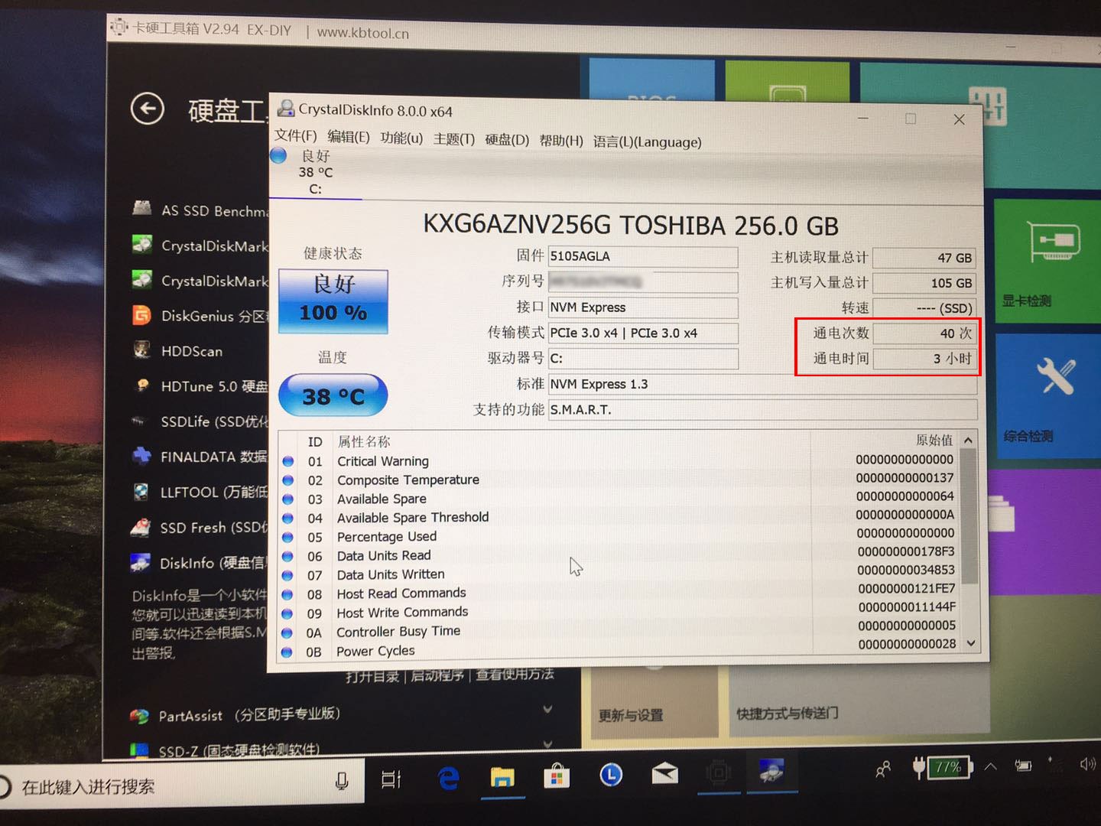1101x826 pixels.
Task: Open the 文件(F) menu
Action: click(x=295, y=136)
